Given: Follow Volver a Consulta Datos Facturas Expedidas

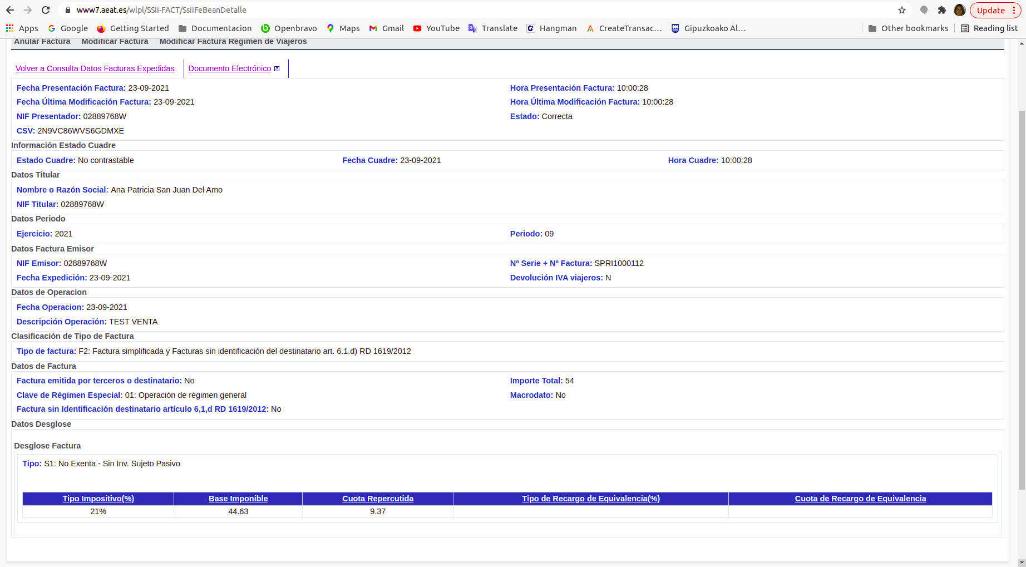Looking at the screenshot, I should tap(95, 68).
